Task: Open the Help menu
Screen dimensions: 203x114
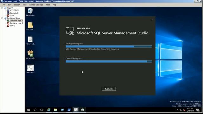Action: click(55, 5)
